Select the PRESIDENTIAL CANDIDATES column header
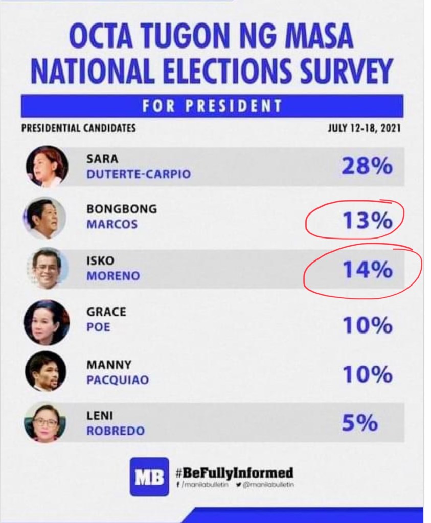Image resolution: width=431 pixels, height=523 pixels. point(78,128)
